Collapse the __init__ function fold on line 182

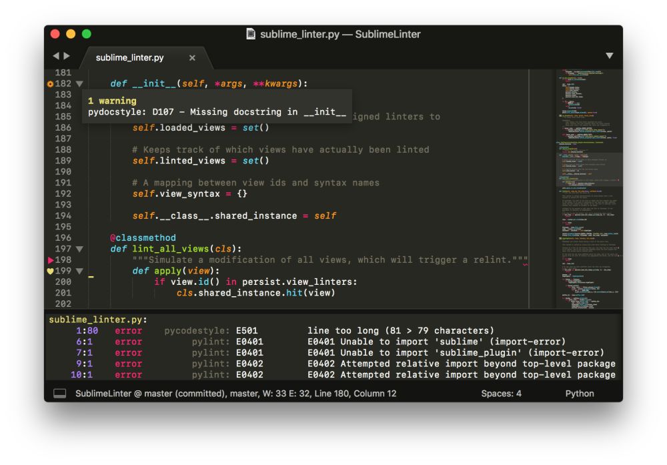pyautogui.click(x=79, y=84)
